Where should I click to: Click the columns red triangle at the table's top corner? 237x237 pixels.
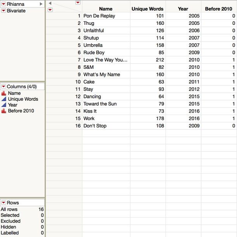click(x=78, y=3)
